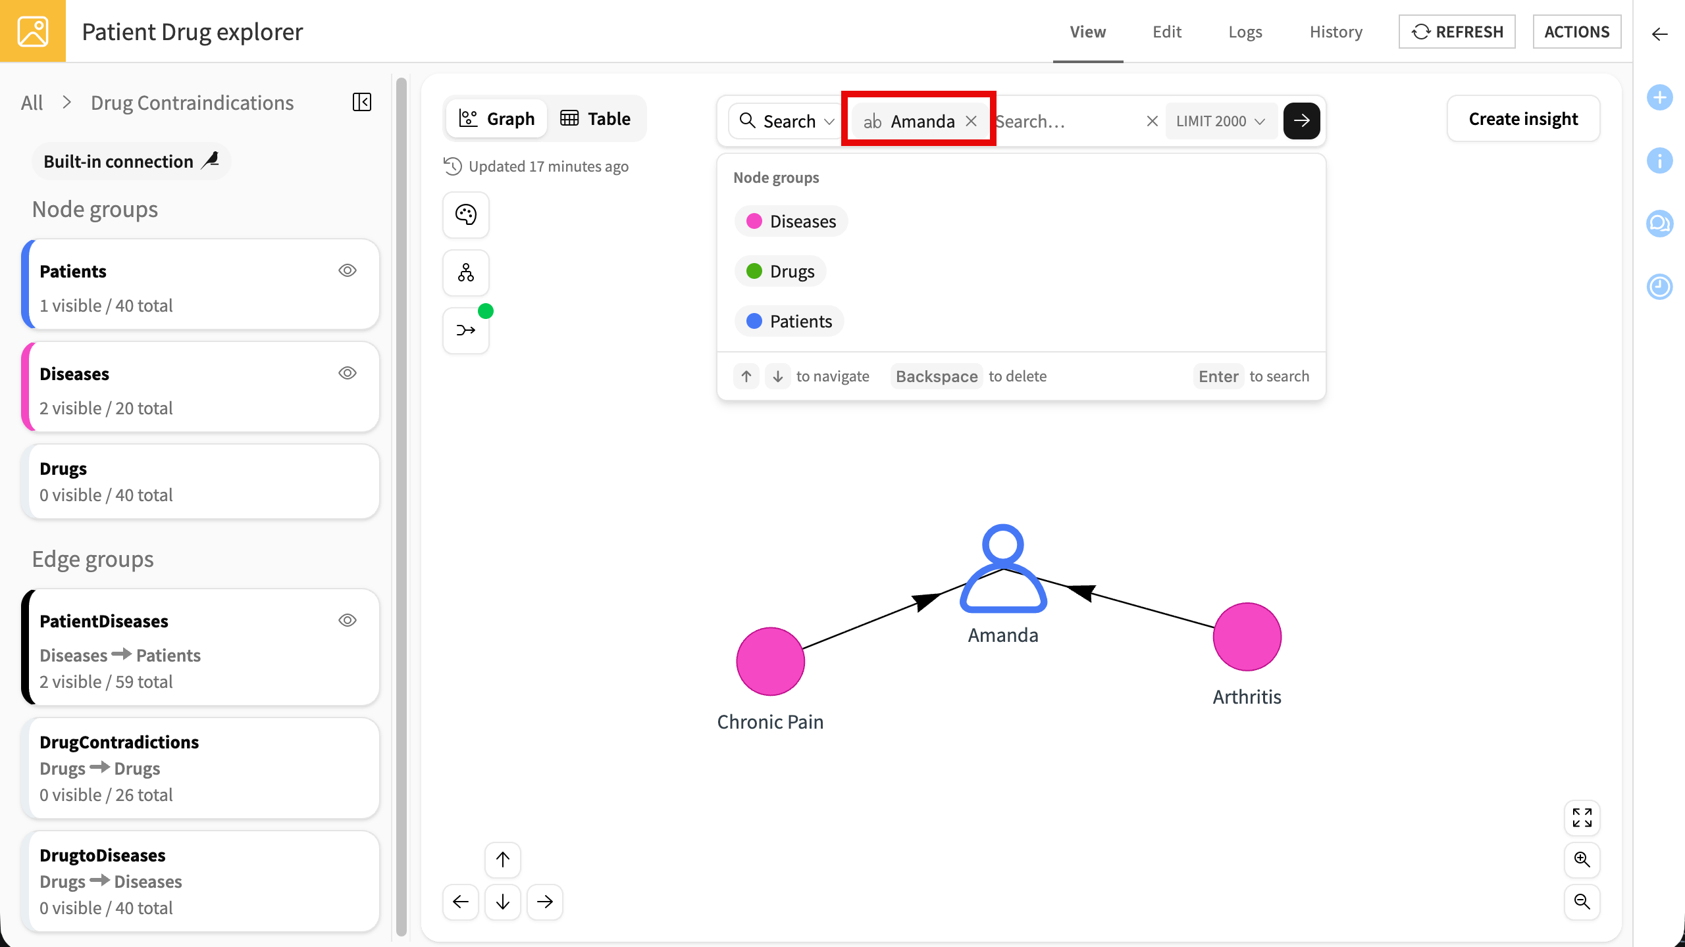
Task: Pan the graph right
Action: coord(545,902)
